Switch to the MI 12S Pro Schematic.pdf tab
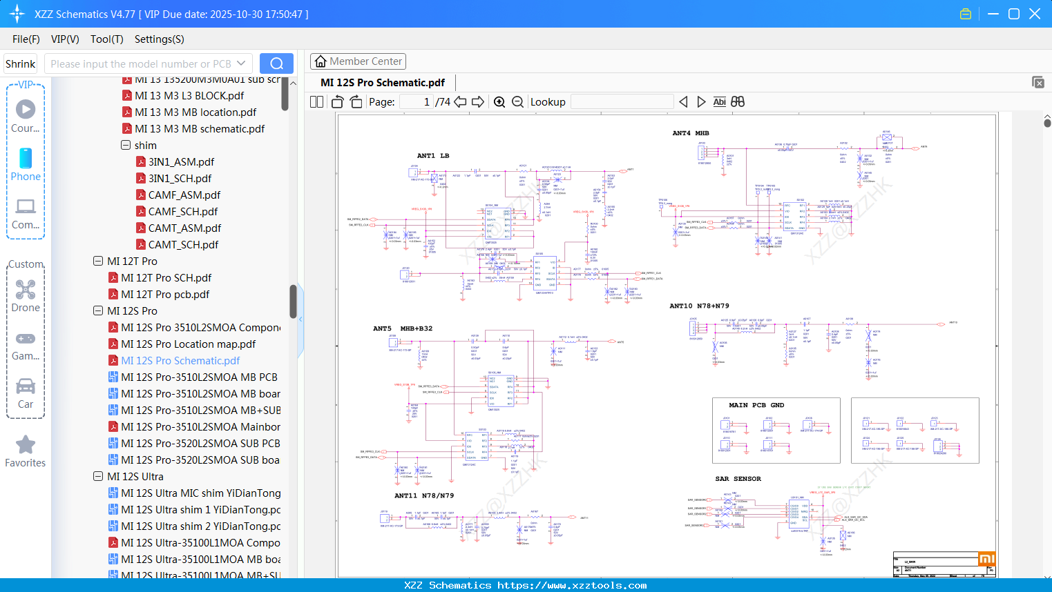The image size is (1052, 592). click(383, 82)
